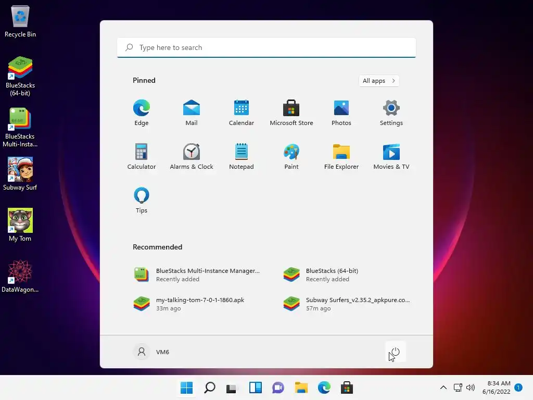Open volume control tray icon
Screen dimensions: 533x400
point(471,387)
